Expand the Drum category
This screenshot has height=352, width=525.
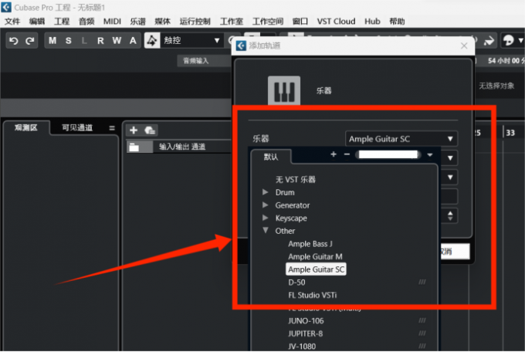pos(266,192)
